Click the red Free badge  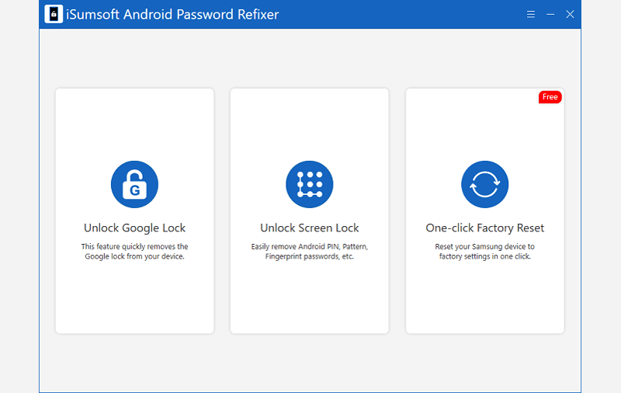(x=550, y=97)
